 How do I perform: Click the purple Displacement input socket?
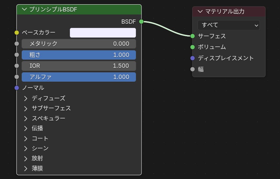tap(193, 58)
